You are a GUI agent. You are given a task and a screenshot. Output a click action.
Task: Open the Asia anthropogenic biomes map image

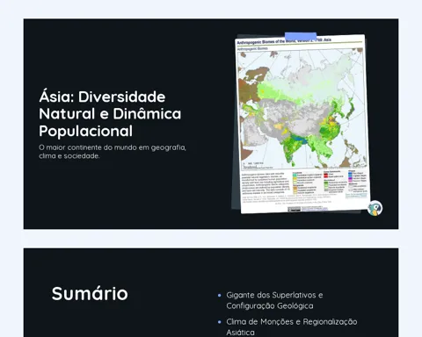pyautogui.click(x=302, y=124)
